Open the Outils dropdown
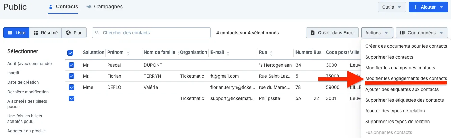Screen dimensions: 451x138 point(392,7)
